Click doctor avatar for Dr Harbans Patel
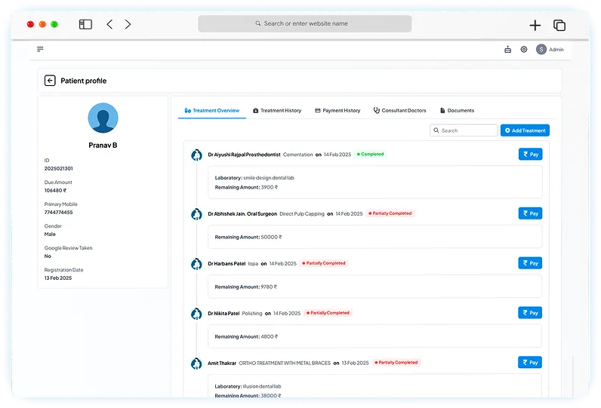Viewport: 601px width, 408px height. (196, 264)
